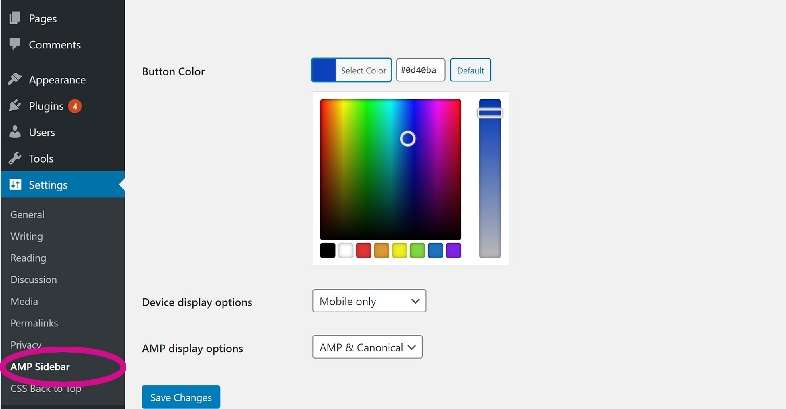Screen dimensions: 786x409
Task: Open the AMP Sidebar settings page
Action: 40,367
